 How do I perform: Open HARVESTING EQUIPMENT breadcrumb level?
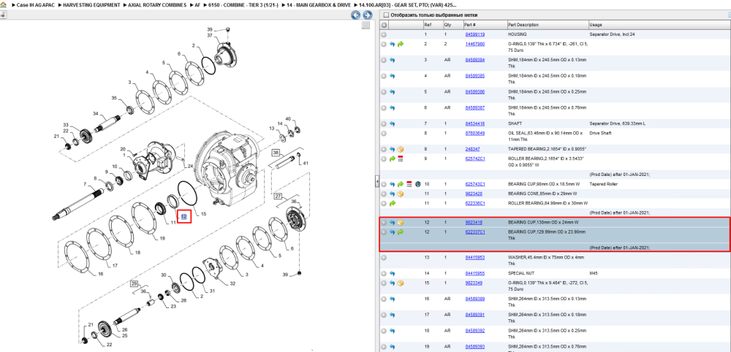coord(91,4)
